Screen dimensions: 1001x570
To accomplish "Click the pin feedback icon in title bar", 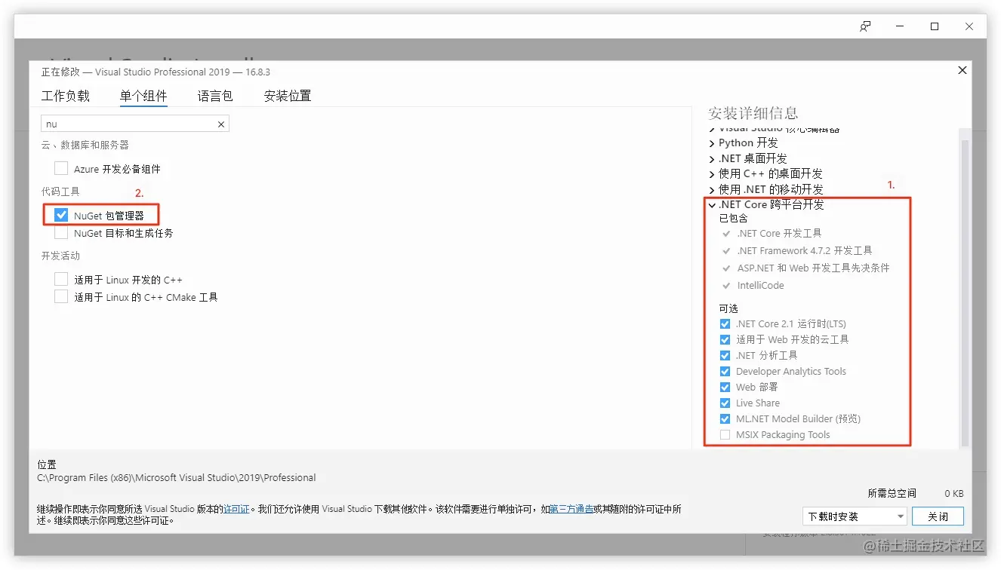I will pyautogui.click(x=865, y=26).
